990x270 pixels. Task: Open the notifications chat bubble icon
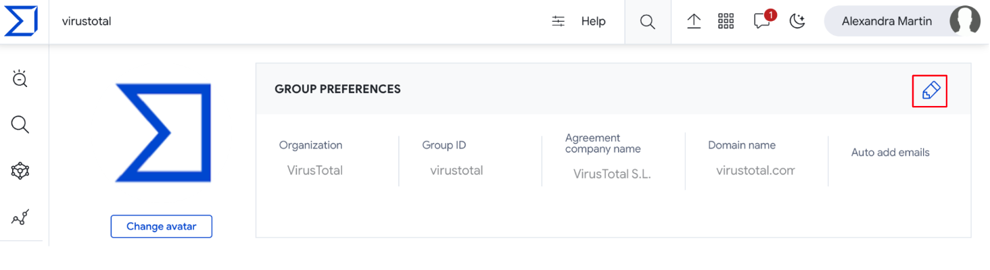pyautogui.click(x=762, y=22)
